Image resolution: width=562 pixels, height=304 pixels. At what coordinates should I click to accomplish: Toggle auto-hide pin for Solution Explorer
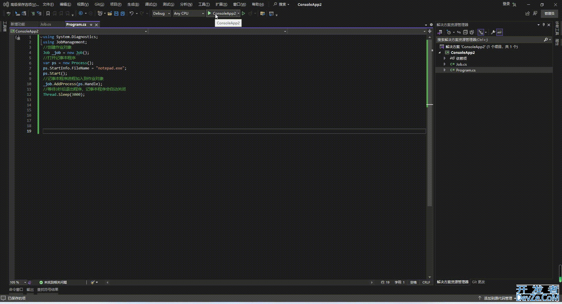544,25
